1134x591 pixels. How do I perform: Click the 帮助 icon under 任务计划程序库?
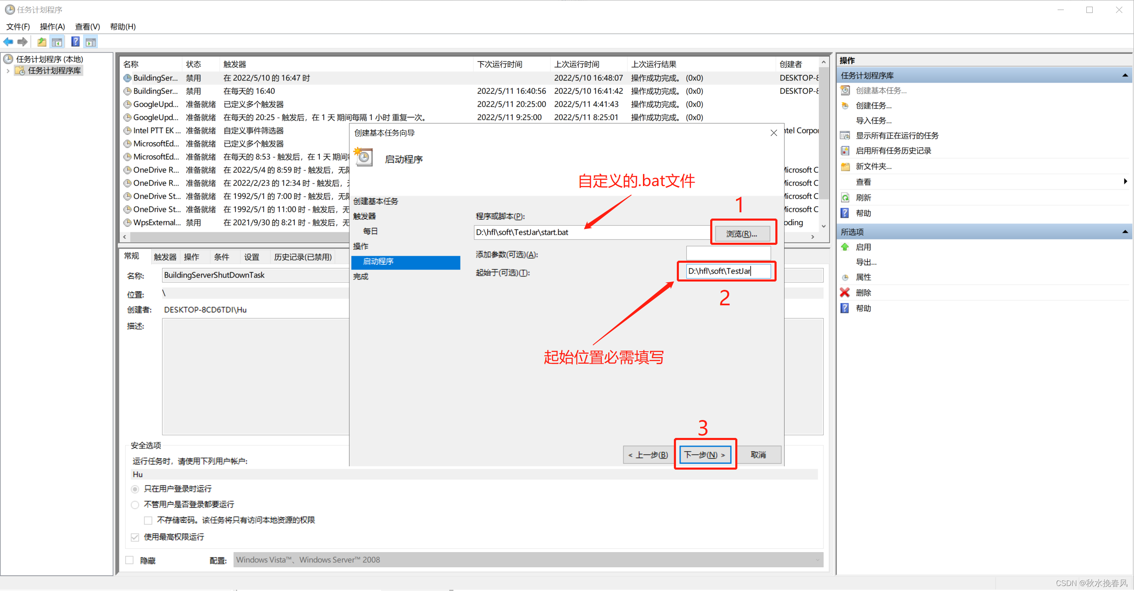point(845,213)
